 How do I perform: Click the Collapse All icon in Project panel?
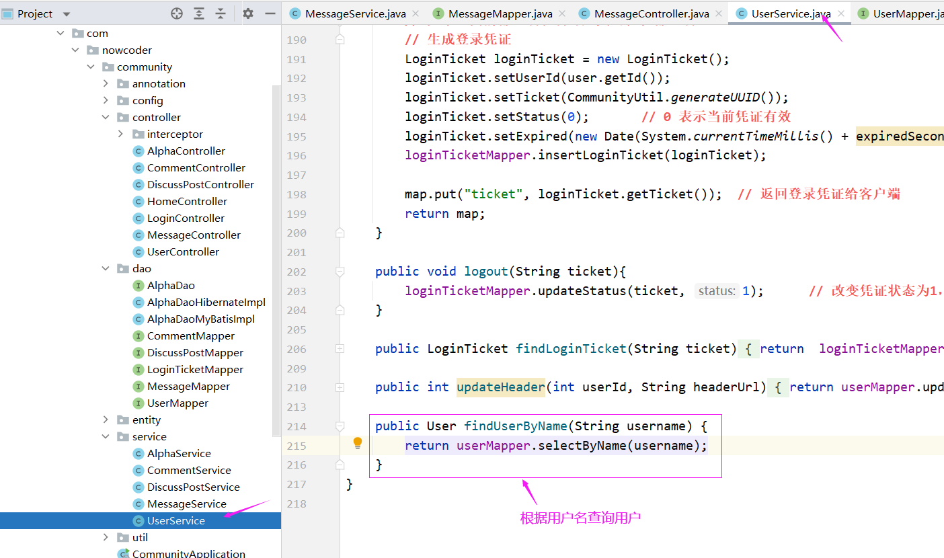(x=221, y=13)
